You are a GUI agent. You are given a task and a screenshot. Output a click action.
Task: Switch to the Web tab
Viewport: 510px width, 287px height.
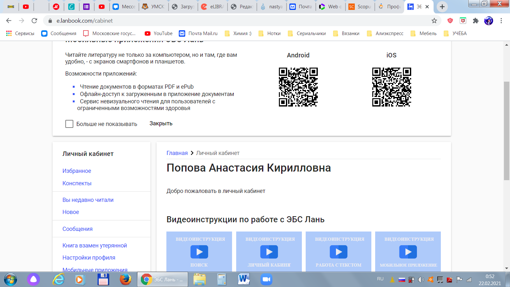point(331,7)
